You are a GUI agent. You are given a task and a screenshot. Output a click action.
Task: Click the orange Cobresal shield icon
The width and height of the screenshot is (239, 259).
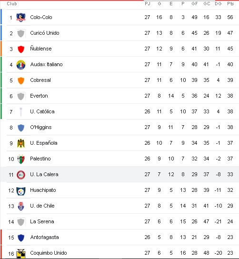(21, 80)
